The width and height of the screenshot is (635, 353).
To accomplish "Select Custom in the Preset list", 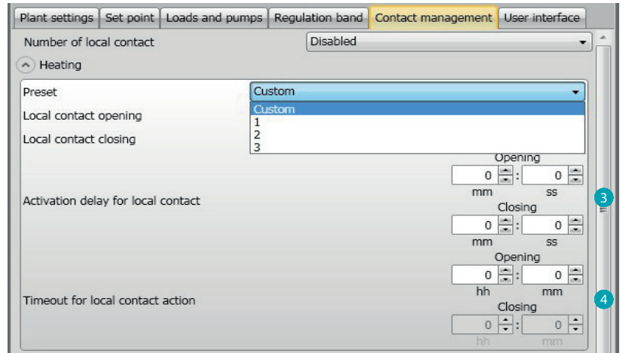I will click(417, 109).
